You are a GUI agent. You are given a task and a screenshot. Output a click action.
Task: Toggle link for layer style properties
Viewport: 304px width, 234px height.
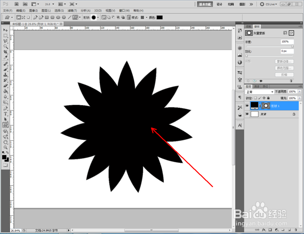click(x=129, y=17)
